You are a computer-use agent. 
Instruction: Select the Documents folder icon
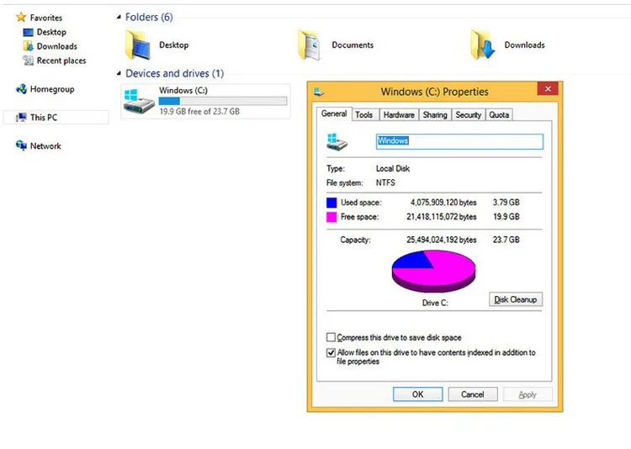click(309, 45)
